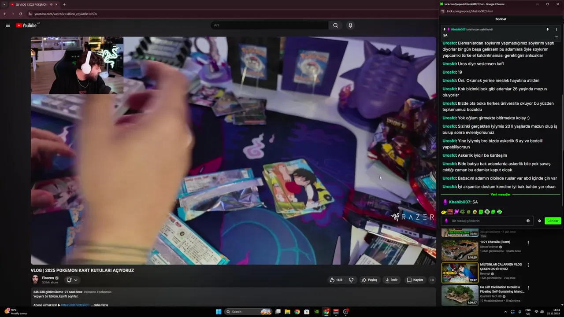
Task: Save the video via Kaydet
Action: pos(415,280)
